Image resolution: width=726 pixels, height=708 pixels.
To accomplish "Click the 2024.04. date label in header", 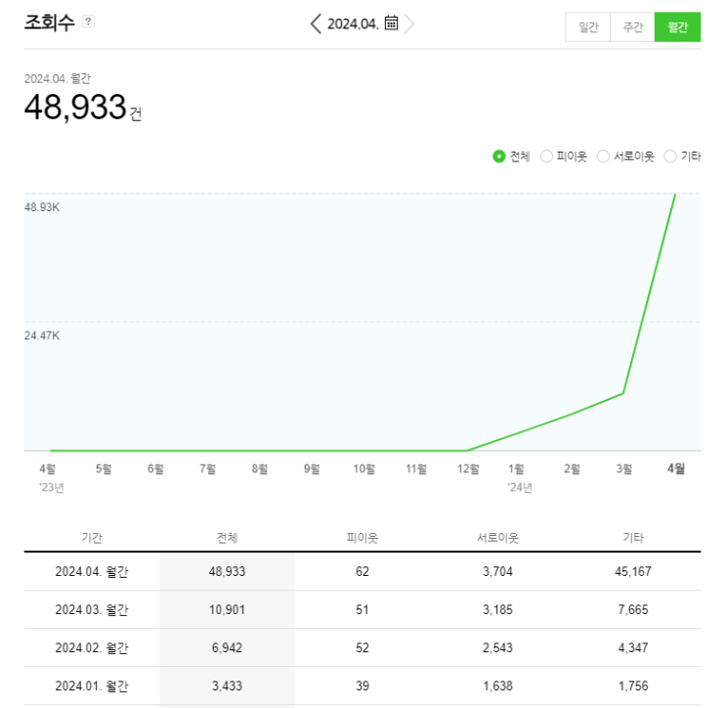I will [x=353, y=23].
